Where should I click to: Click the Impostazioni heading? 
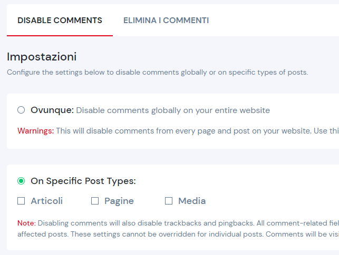(42, 57)
